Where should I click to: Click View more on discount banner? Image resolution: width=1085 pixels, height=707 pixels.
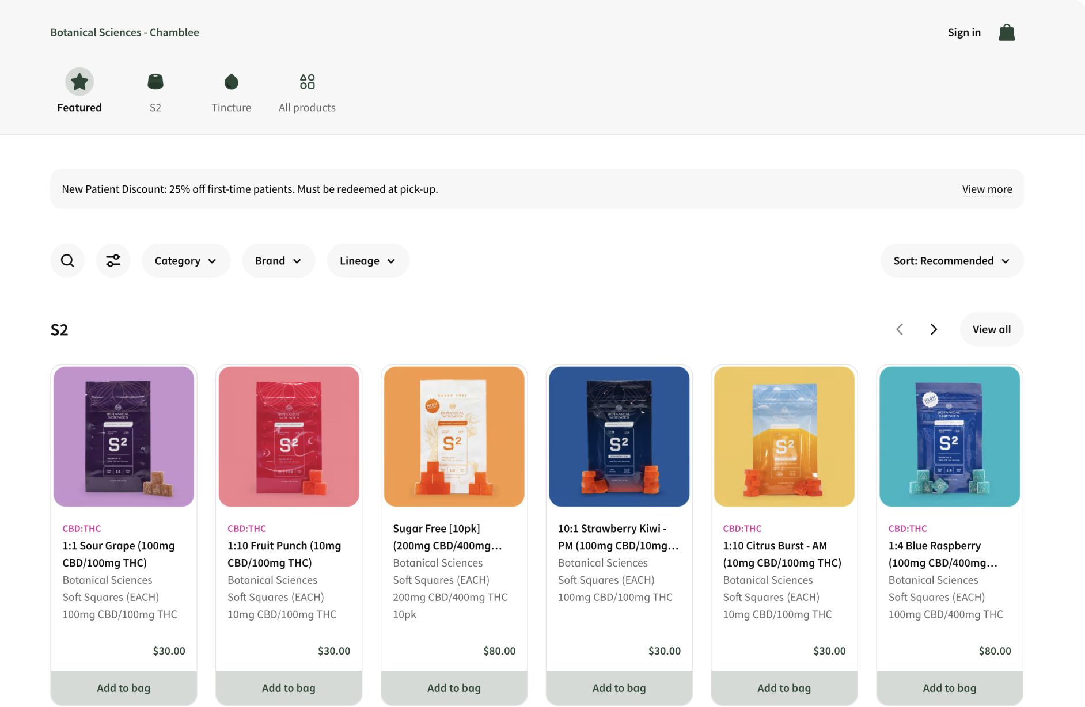pyautogui.click(x=987, y=189)
